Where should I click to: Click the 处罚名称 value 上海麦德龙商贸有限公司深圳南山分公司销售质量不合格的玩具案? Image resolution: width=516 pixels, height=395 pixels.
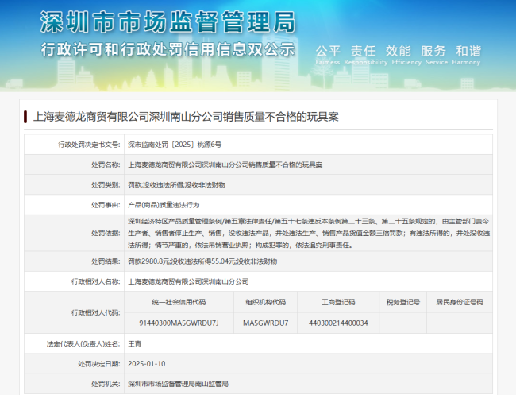225,165
